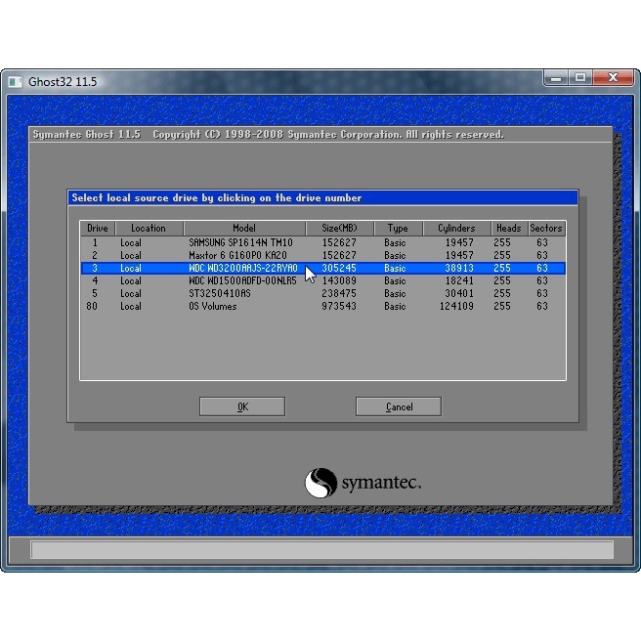Select drive number 1 in the list
The width and height of the screenshot is (641, 641).
tap(95, 243)
